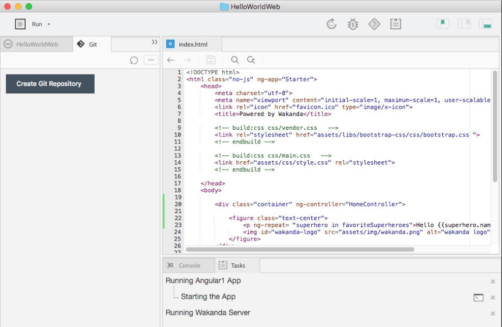This screenshot has width=502, height=327.
Task: Click the back navigation arrow in the editor
Action: click(x=171, y=60)
